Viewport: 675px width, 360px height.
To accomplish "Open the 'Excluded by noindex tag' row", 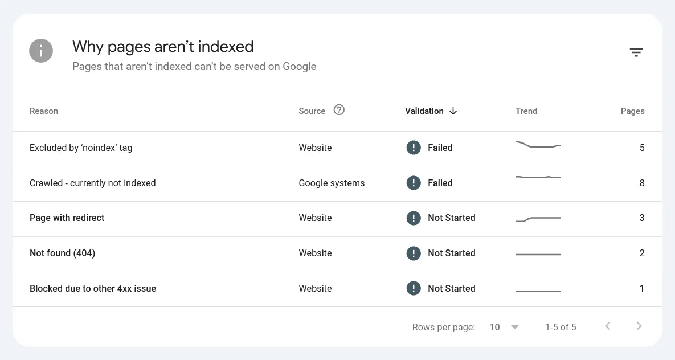I will click(x=80, y=148).
